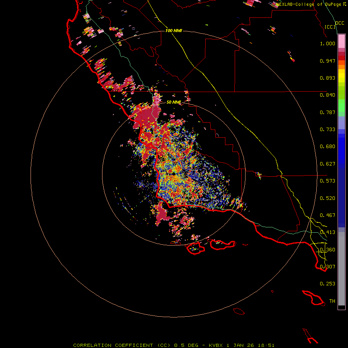Select the 0.840 scale value
The height and width of the screenshot is (348, 348).
[x=328, y=95]
